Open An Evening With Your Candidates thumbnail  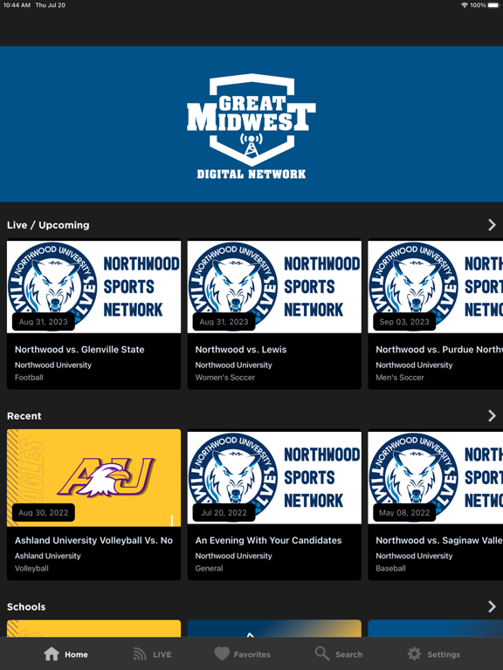(274, 478)
